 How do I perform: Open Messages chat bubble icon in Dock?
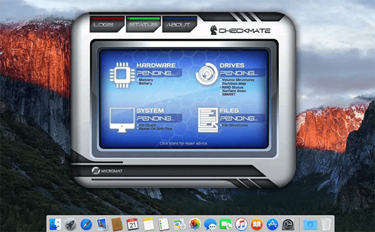(210, 224)
